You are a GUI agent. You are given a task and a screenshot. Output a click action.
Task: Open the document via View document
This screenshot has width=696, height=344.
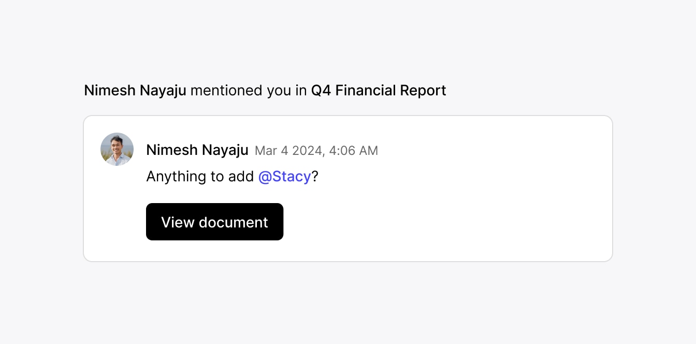(x=214, y=222)
